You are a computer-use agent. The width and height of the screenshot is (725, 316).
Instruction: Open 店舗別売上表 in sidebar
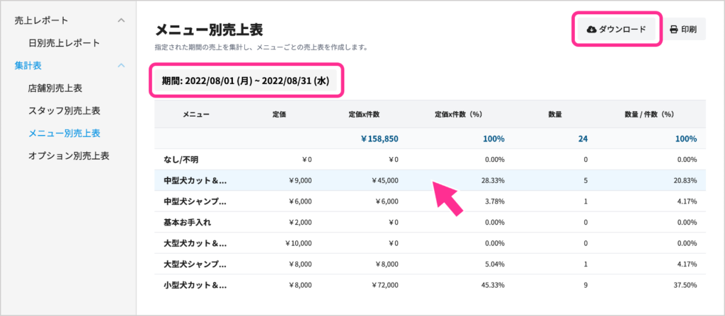tap(55, 88)
